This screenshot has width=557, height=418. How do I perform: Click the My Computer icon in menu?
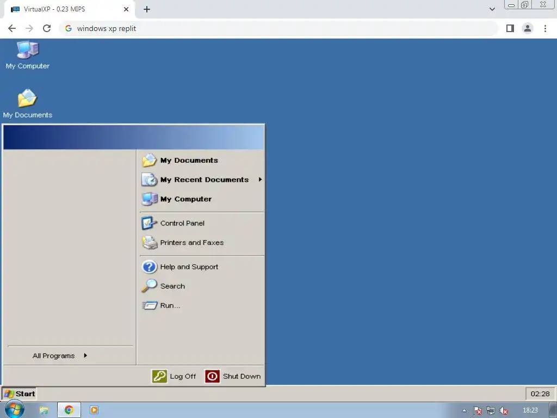149,199
